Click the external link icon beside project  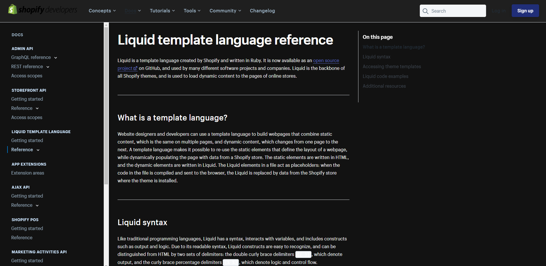135,68
